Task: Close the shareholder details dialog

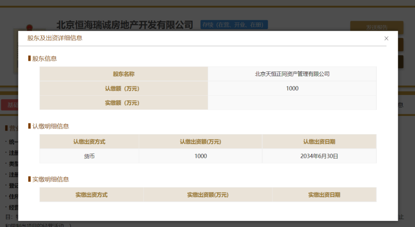Action: pyautogui.click(x=386, y=39)
